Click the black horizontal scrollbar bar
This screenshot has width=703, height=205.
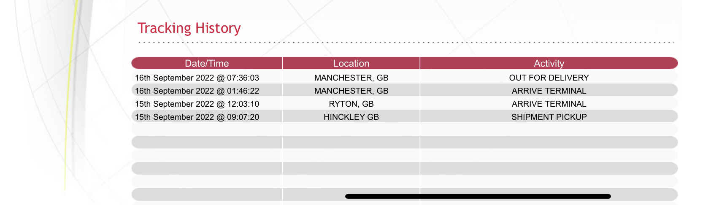pyautogui.click(x=478, y=196)
